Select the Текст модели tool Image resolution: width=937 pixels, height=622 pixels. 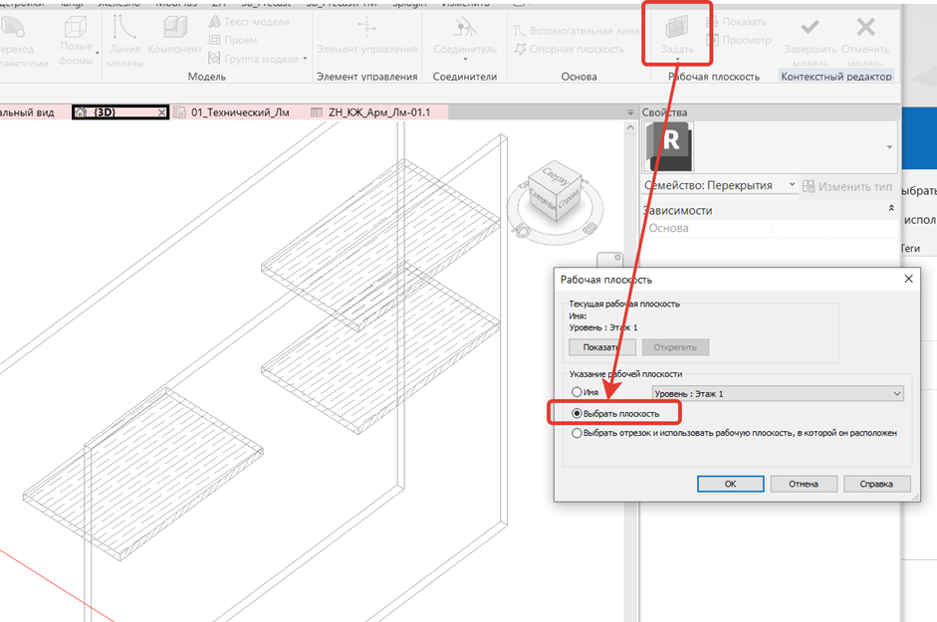(x=249, y=22)
